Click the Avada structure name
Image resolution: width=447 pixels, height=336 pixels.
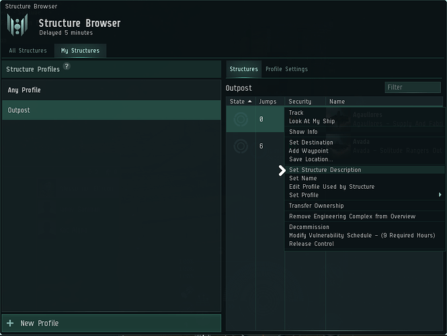point(361,142)
